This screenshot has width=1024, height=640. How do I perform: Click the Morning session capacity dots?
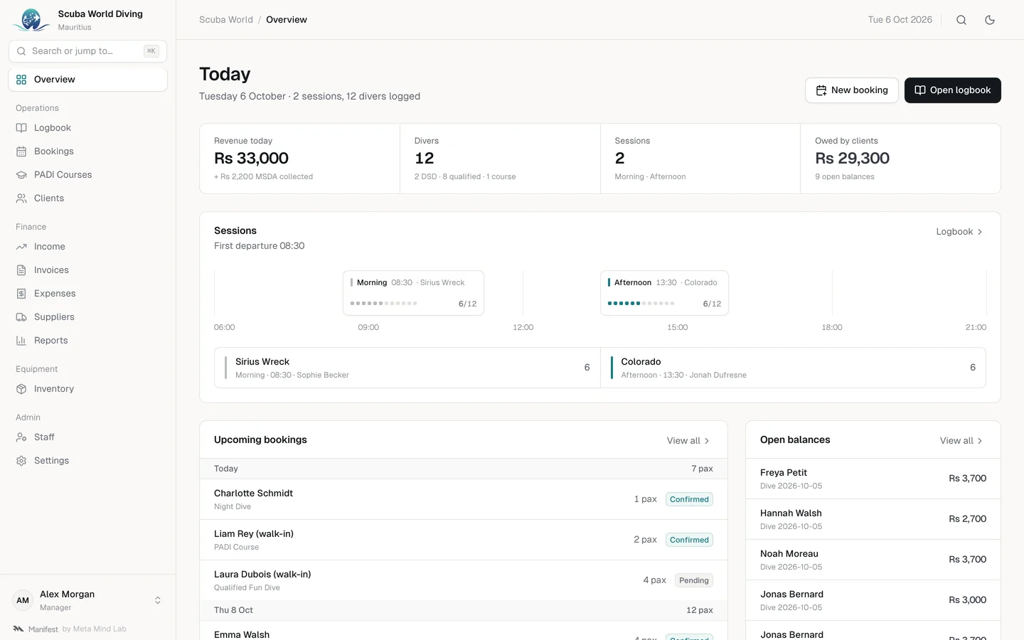click(384, 304)
